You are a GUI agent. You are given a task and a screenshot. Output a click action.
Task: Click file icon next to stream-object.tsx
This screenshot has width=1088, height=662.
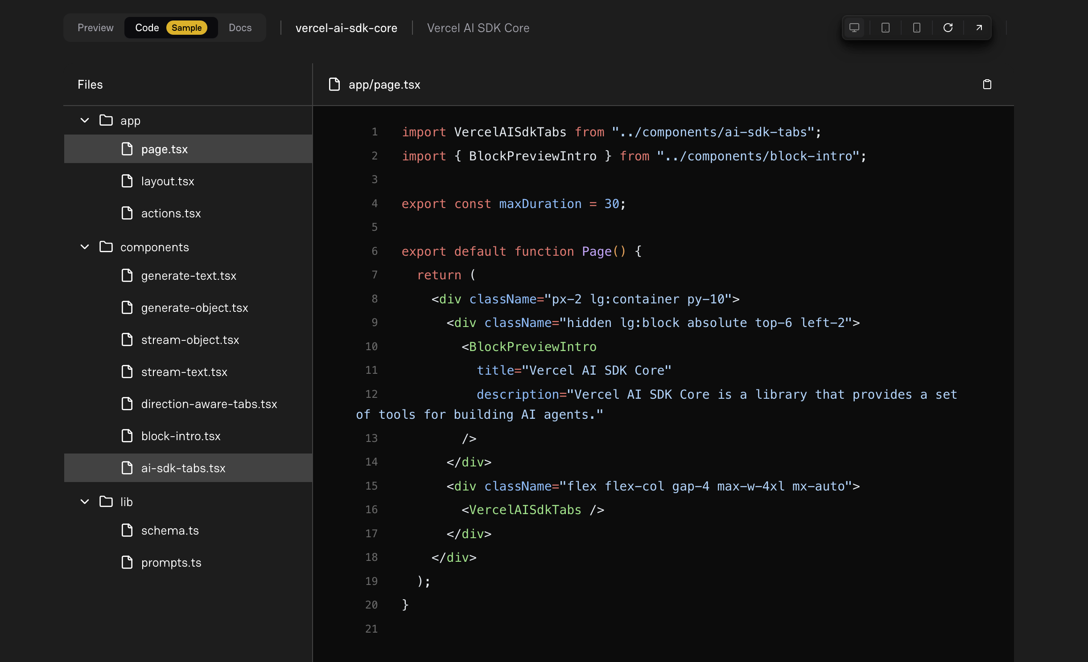coord(127,339)
